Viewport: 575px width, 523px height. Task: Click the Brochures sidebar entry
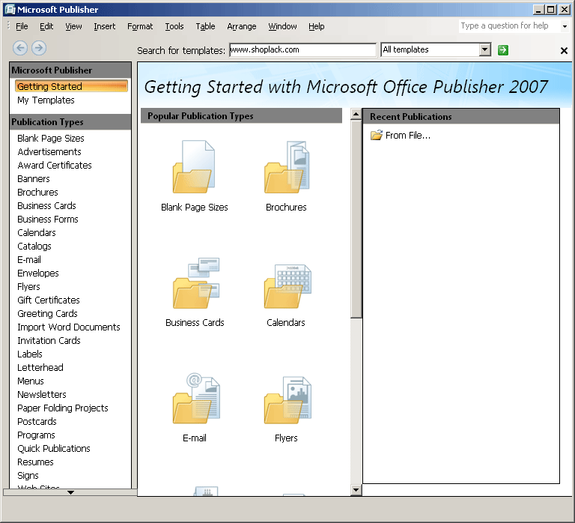coord(37,193)
